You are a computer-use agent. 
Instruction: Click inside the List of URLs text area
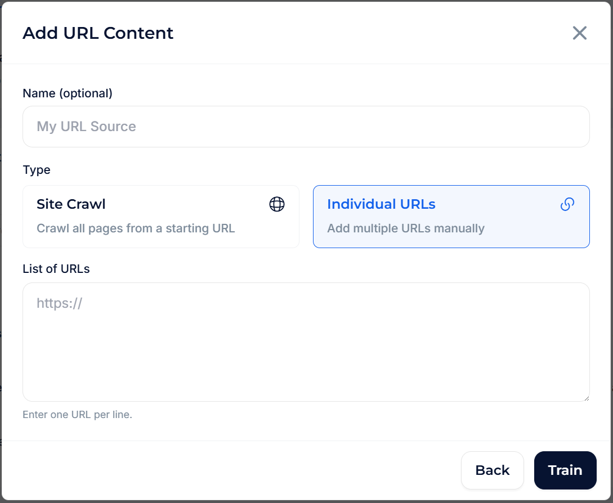pyautogui.click(x=306, y=349)
